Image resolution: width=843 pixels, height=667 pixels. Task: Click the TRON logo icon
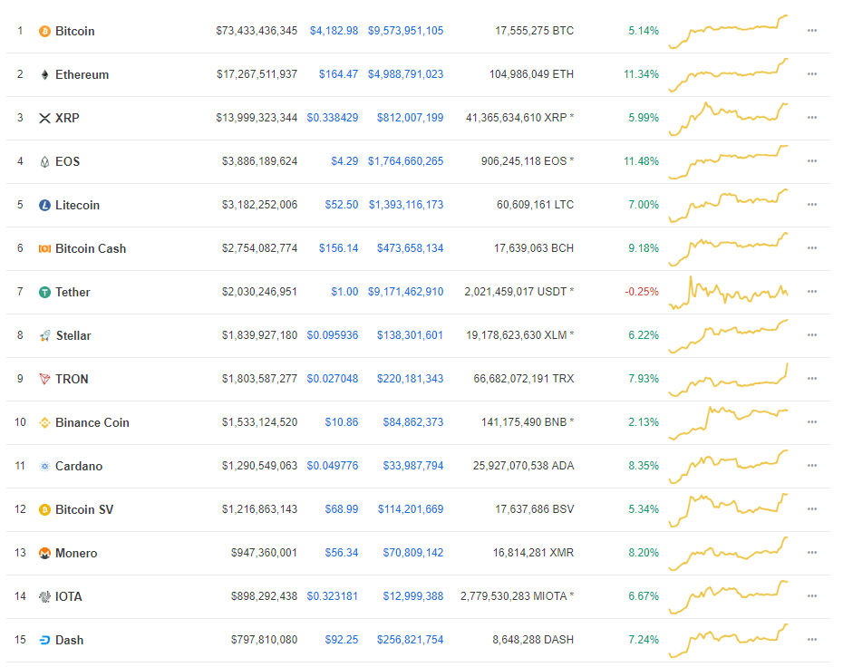click(44, 379)
